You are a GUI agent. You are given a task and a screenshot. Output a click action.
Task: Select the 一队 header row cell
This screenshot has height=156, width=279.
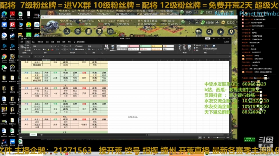tap(64, 70)
